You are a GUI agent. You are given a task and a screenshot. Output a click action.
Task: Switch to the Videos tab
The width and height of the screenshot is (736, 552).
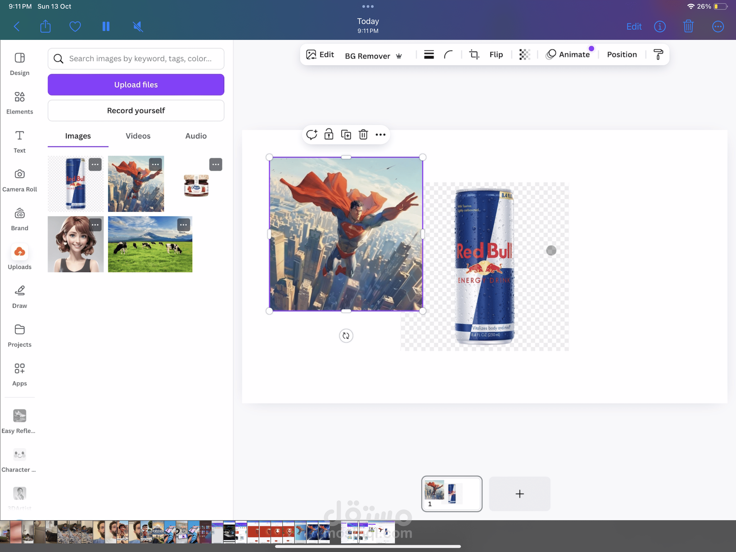(x=138, y=136)
